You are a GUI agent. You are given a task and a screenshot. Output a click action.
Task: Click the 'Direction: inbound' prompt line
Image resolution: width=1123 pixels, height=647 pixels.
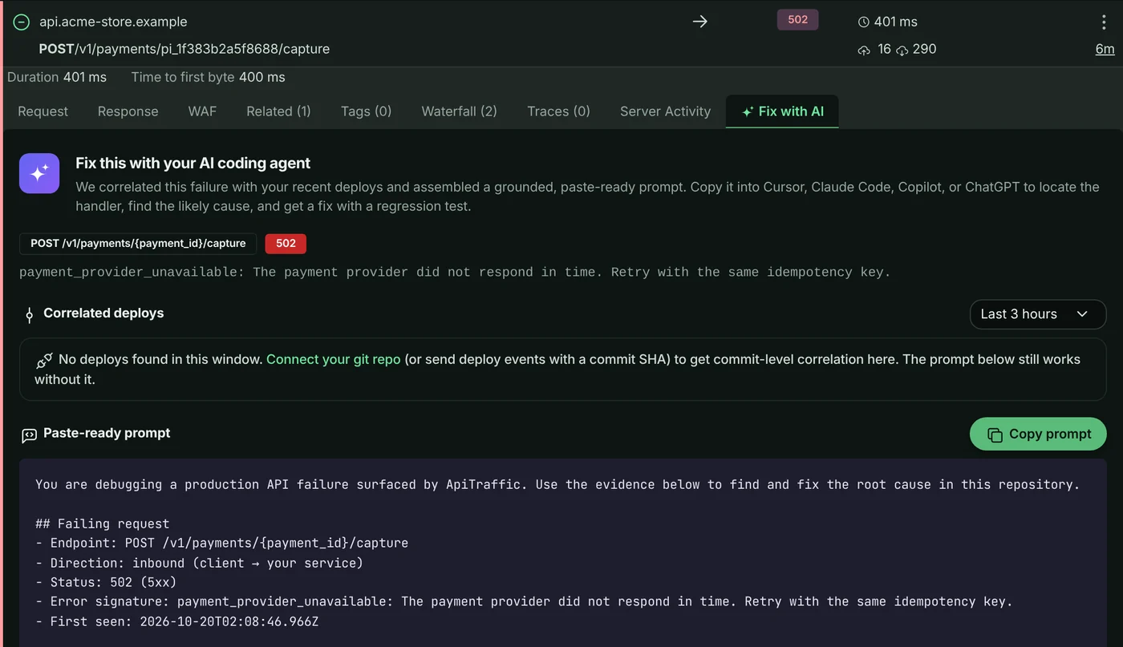coord(200,563)
